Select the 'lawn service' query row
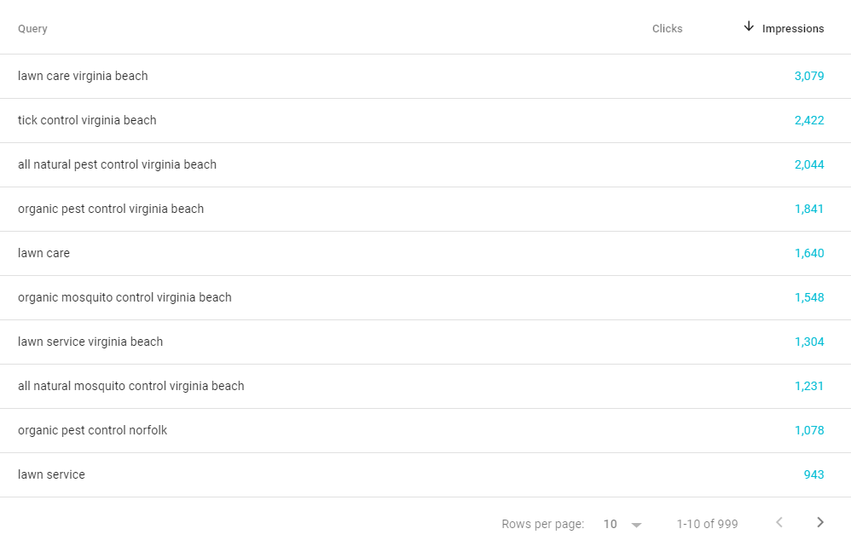Screen dimensions: 851x546 pos(425,475)
